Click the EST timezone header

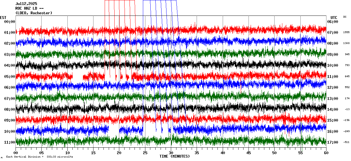pyautogui.click(x=3, y=17)
